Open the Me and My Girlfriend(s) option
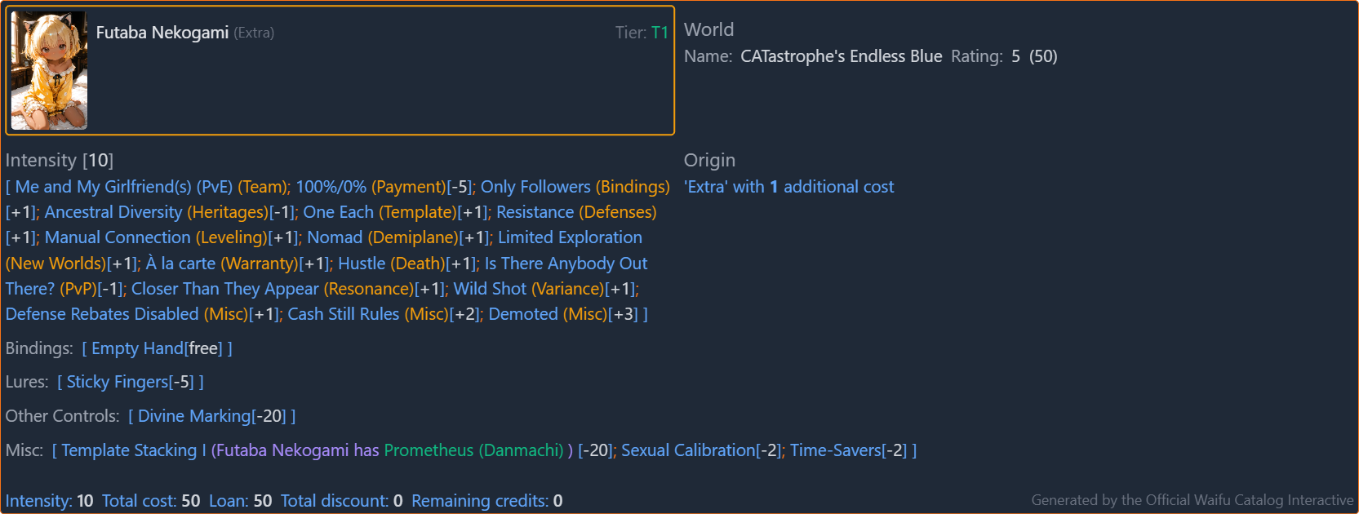The height and width of the screenshot is (514, 1359). pos(151,187)
